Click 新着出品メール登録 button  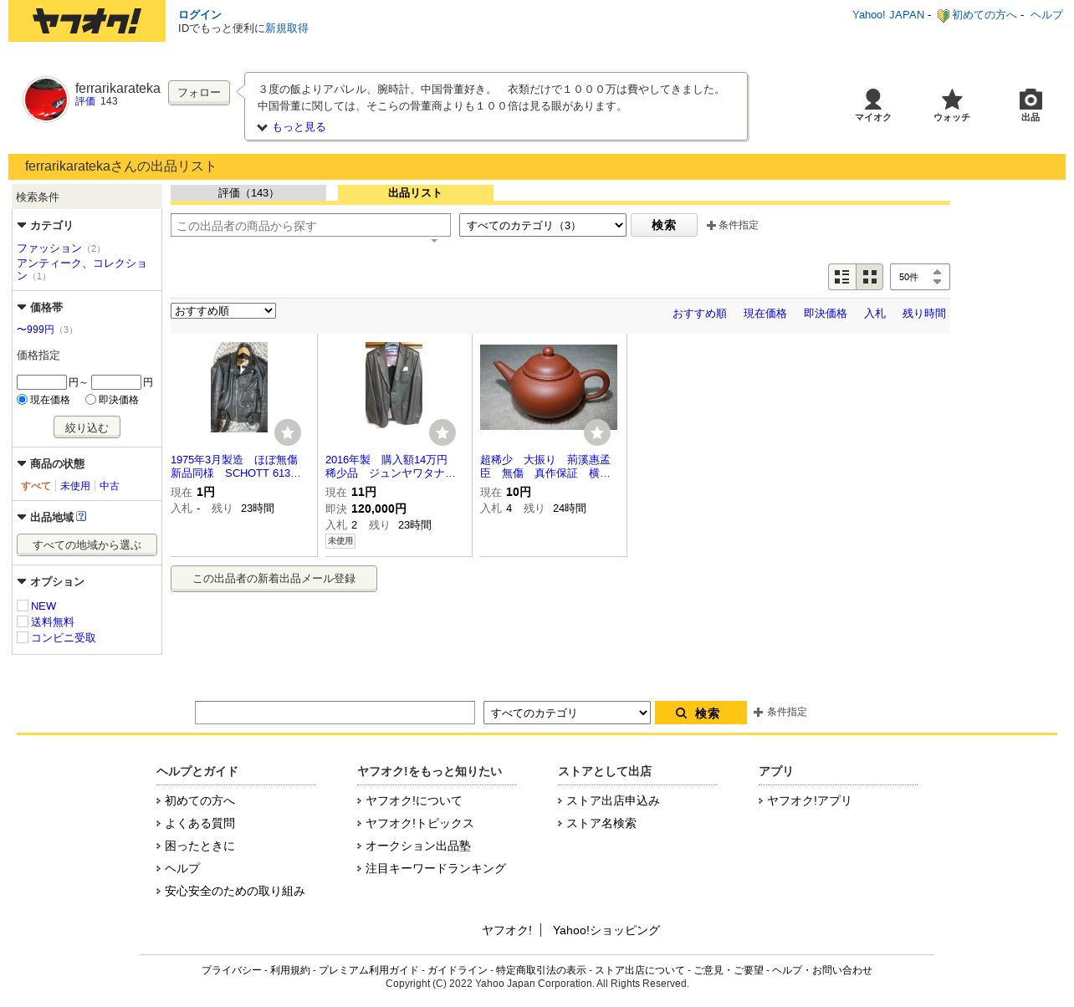(x=274, y=579)
